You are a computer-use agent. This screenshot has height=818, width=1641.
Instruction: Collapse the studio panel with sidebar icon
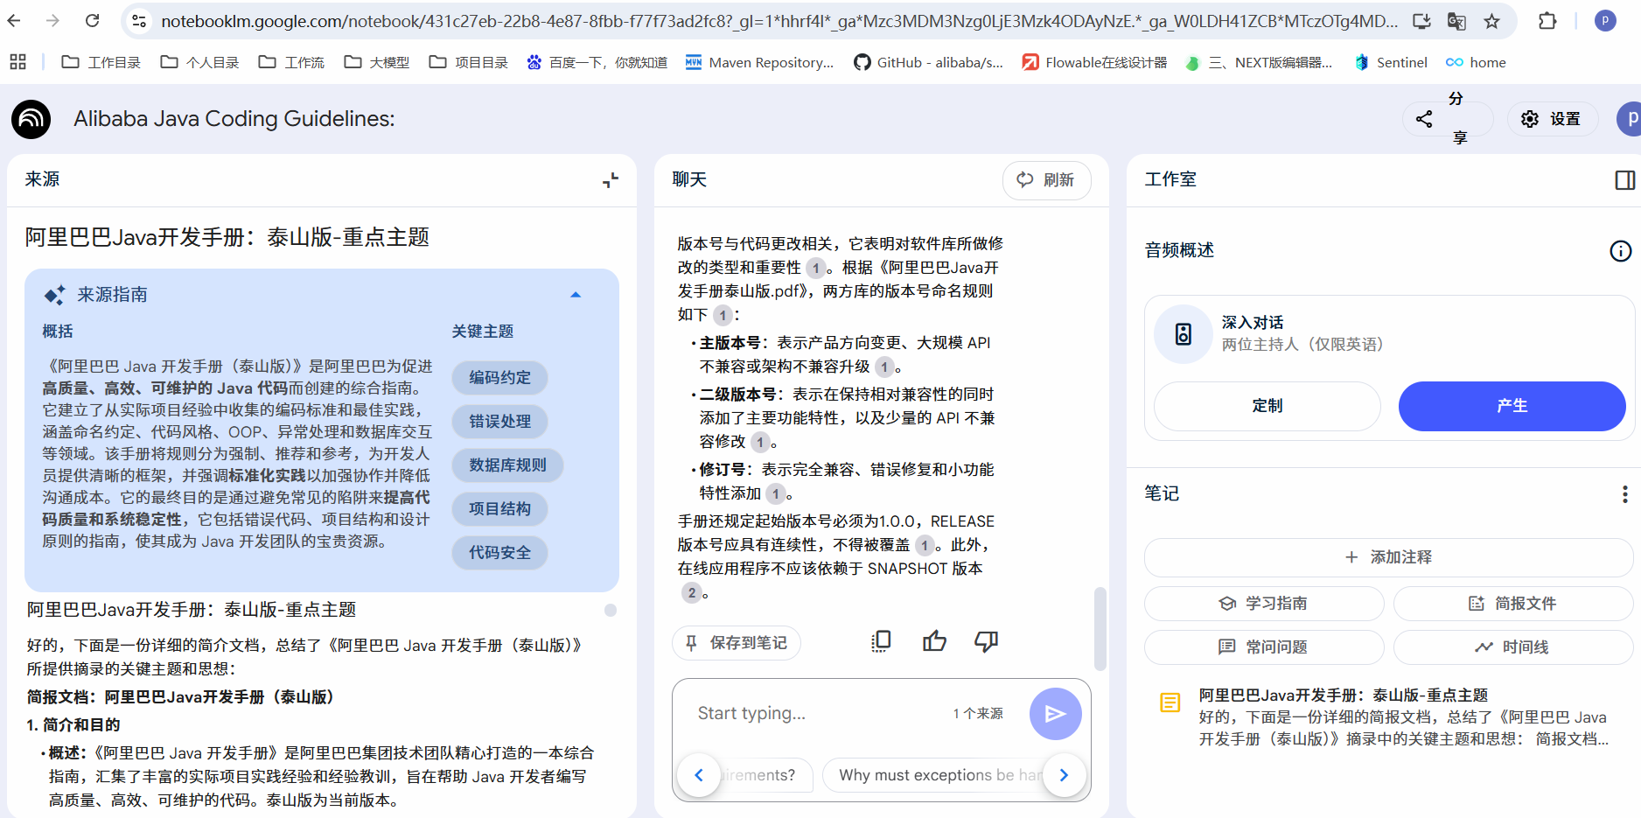(1624, 180)
